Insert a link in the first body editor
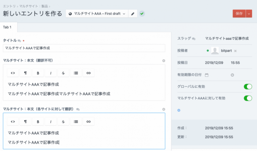The width and height of the screenshot is (257, 151). tap(89, 73)
